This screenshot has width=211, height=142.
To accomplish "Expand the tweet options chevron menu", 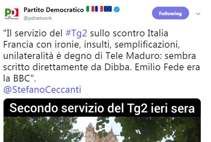I will click(x=198, y=14).
